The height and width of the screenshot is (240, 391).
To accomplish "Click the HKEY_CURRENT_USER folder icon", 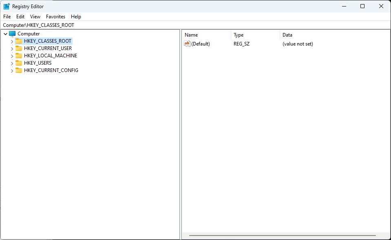I will [19, 48].
